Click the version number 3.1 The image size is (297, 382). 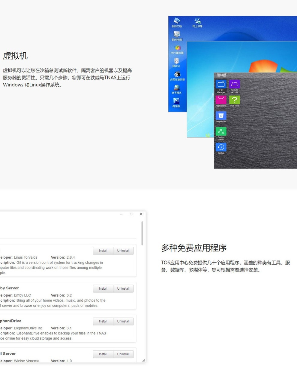(69, 328)
